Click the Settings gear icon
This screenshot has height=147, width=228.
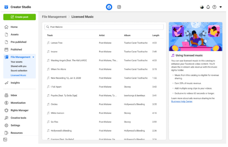(6, 125)
